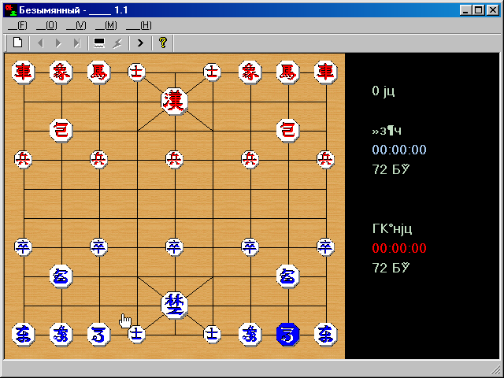
Task: Open the (H) menu
Action: (x=139, y=25)
